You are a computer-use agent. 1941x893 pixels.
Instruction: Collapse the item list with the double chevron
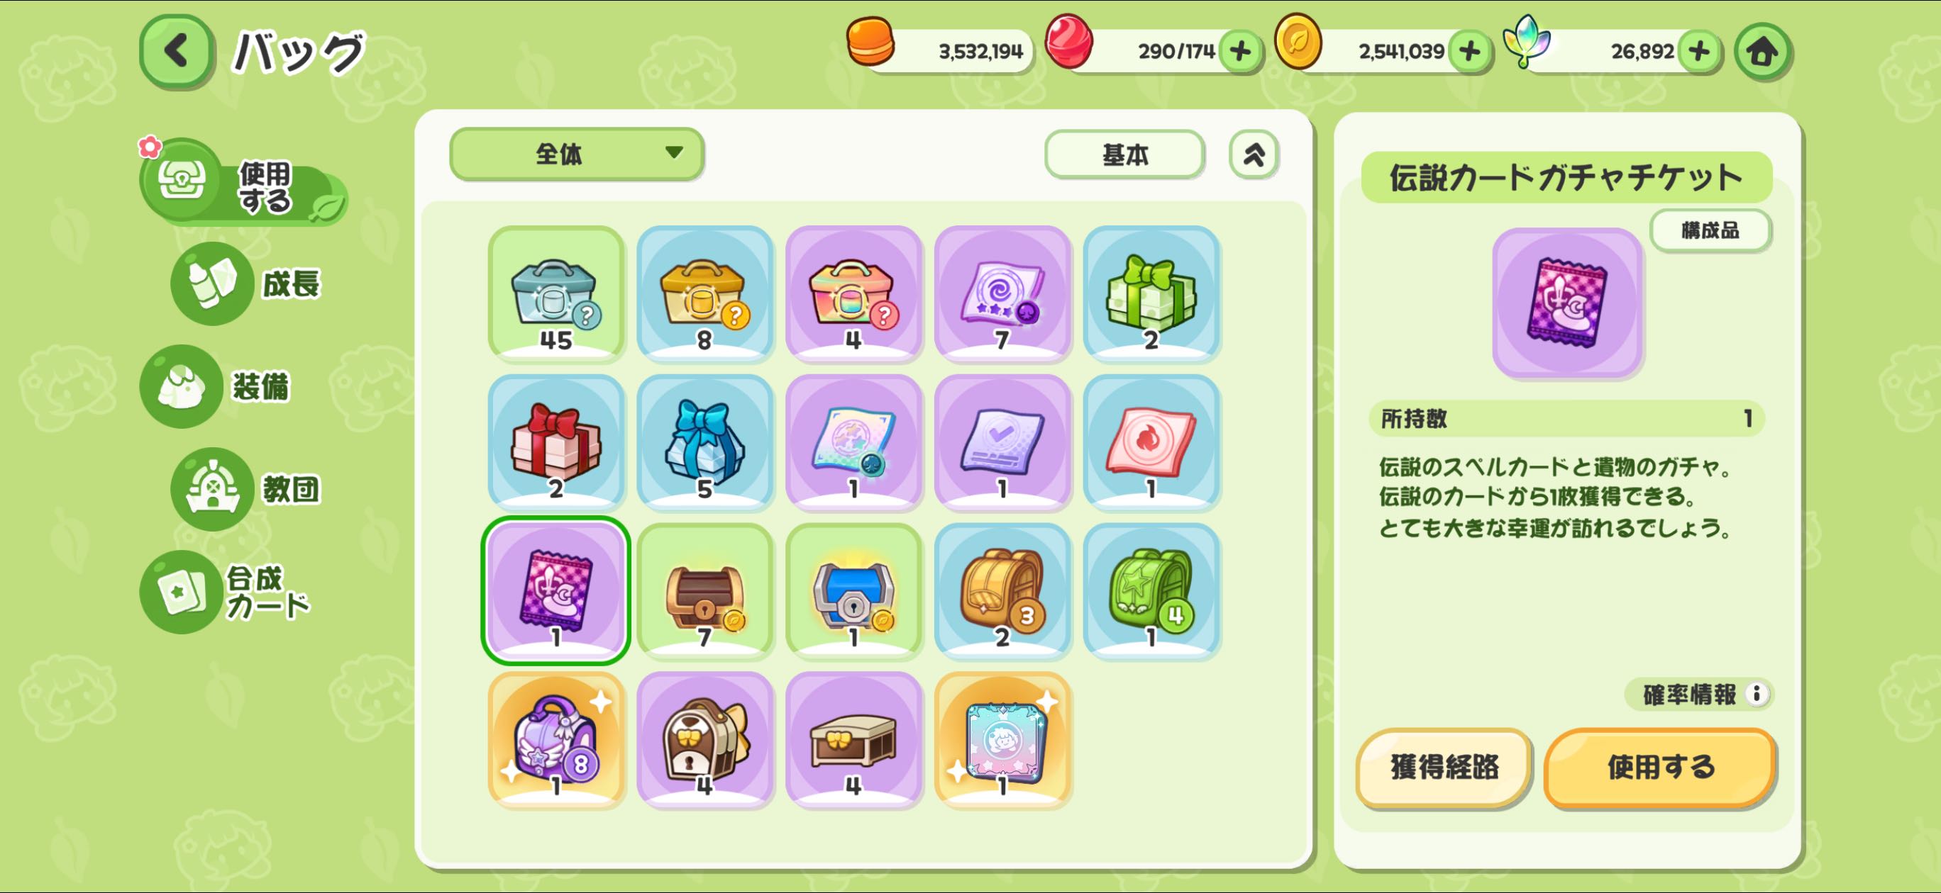click(1254, 155)
